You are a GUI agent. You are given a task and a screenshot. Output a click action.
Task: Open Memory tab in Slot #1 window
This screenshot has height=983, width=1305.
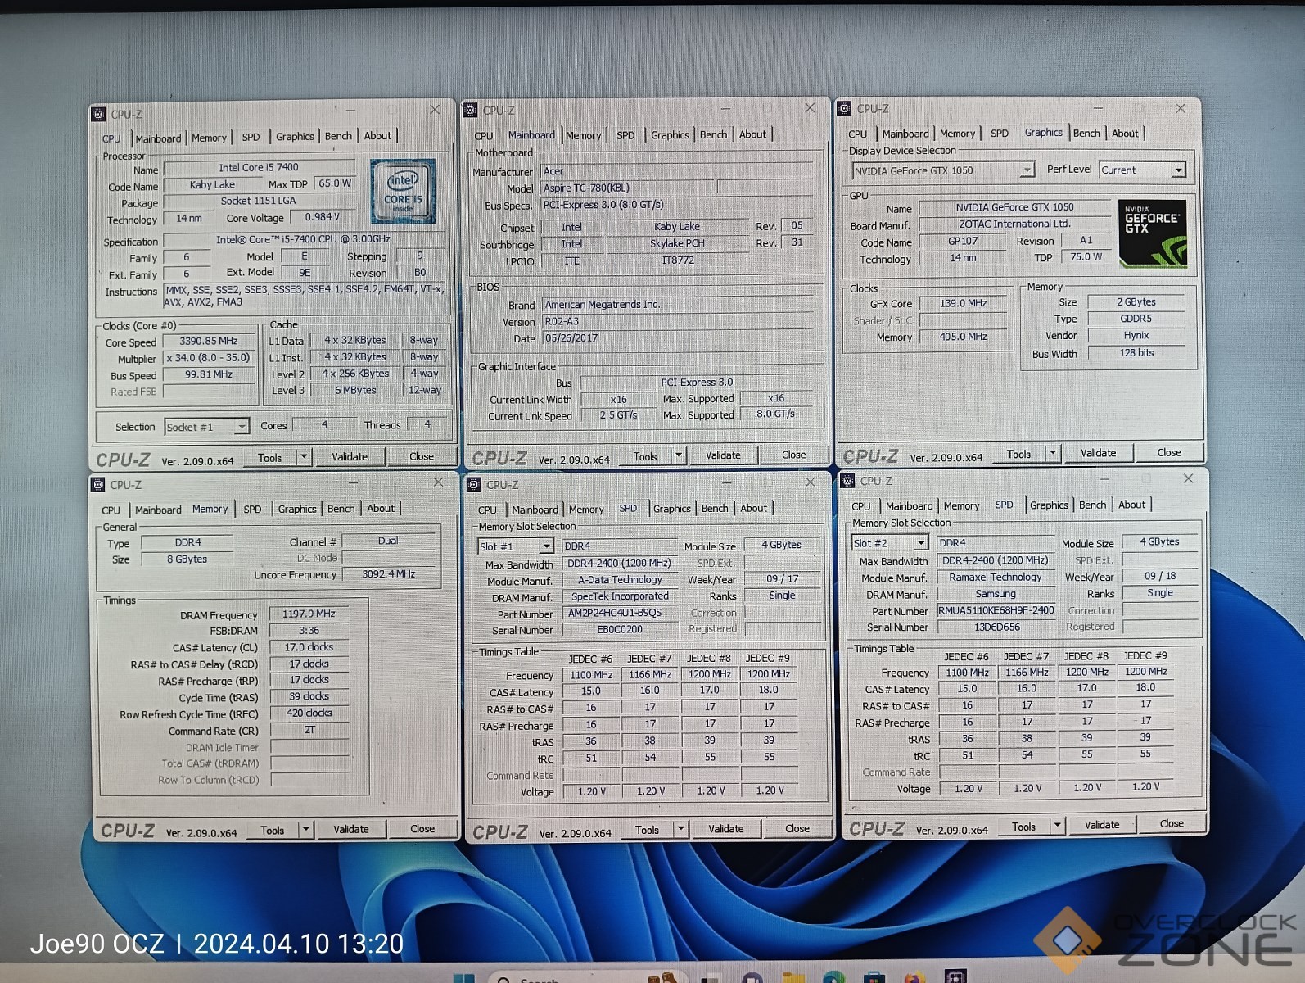[586, 509]
